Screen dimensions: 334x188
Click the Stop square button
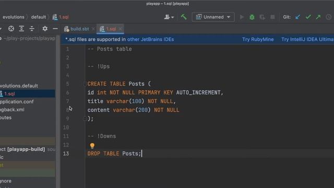(272, 17)
